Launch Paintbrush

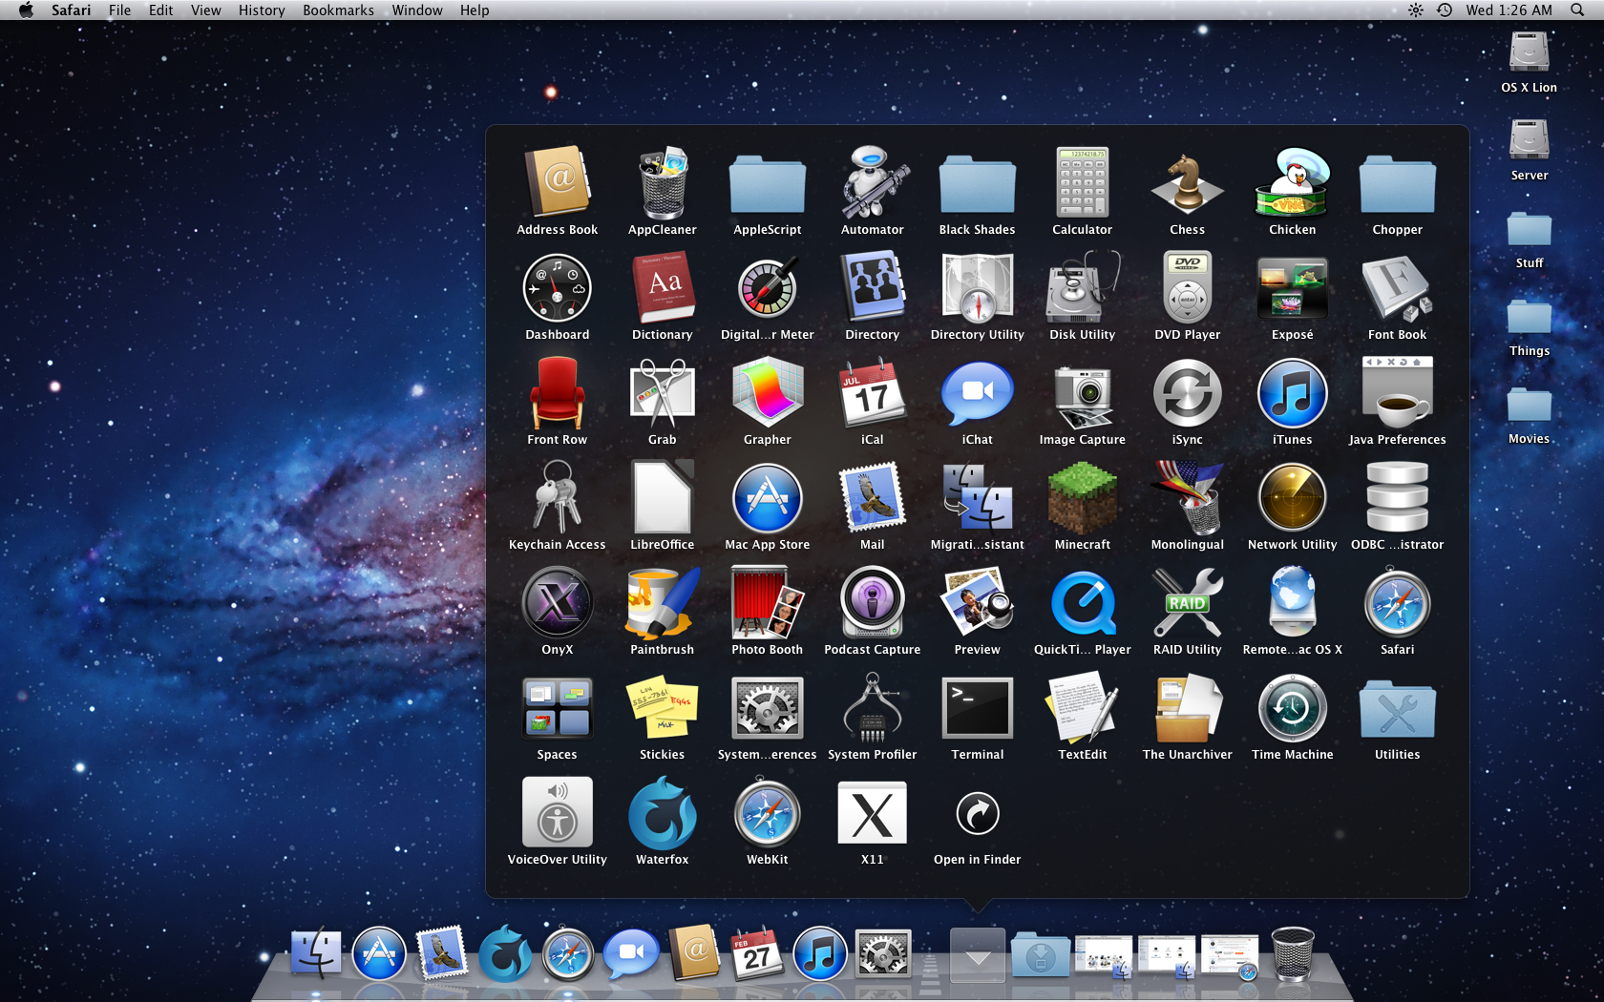tap(662, 602)
